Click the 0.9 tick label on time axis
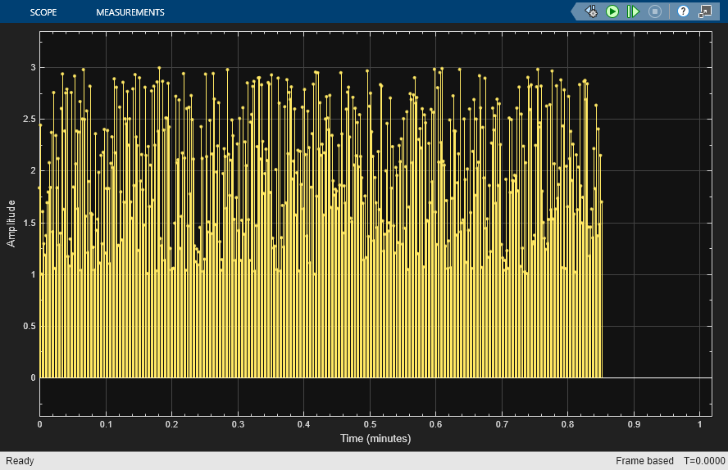Image resolution: width=728 pixels, height=470 pixels. pyautogui.click(x=634, y=424)
